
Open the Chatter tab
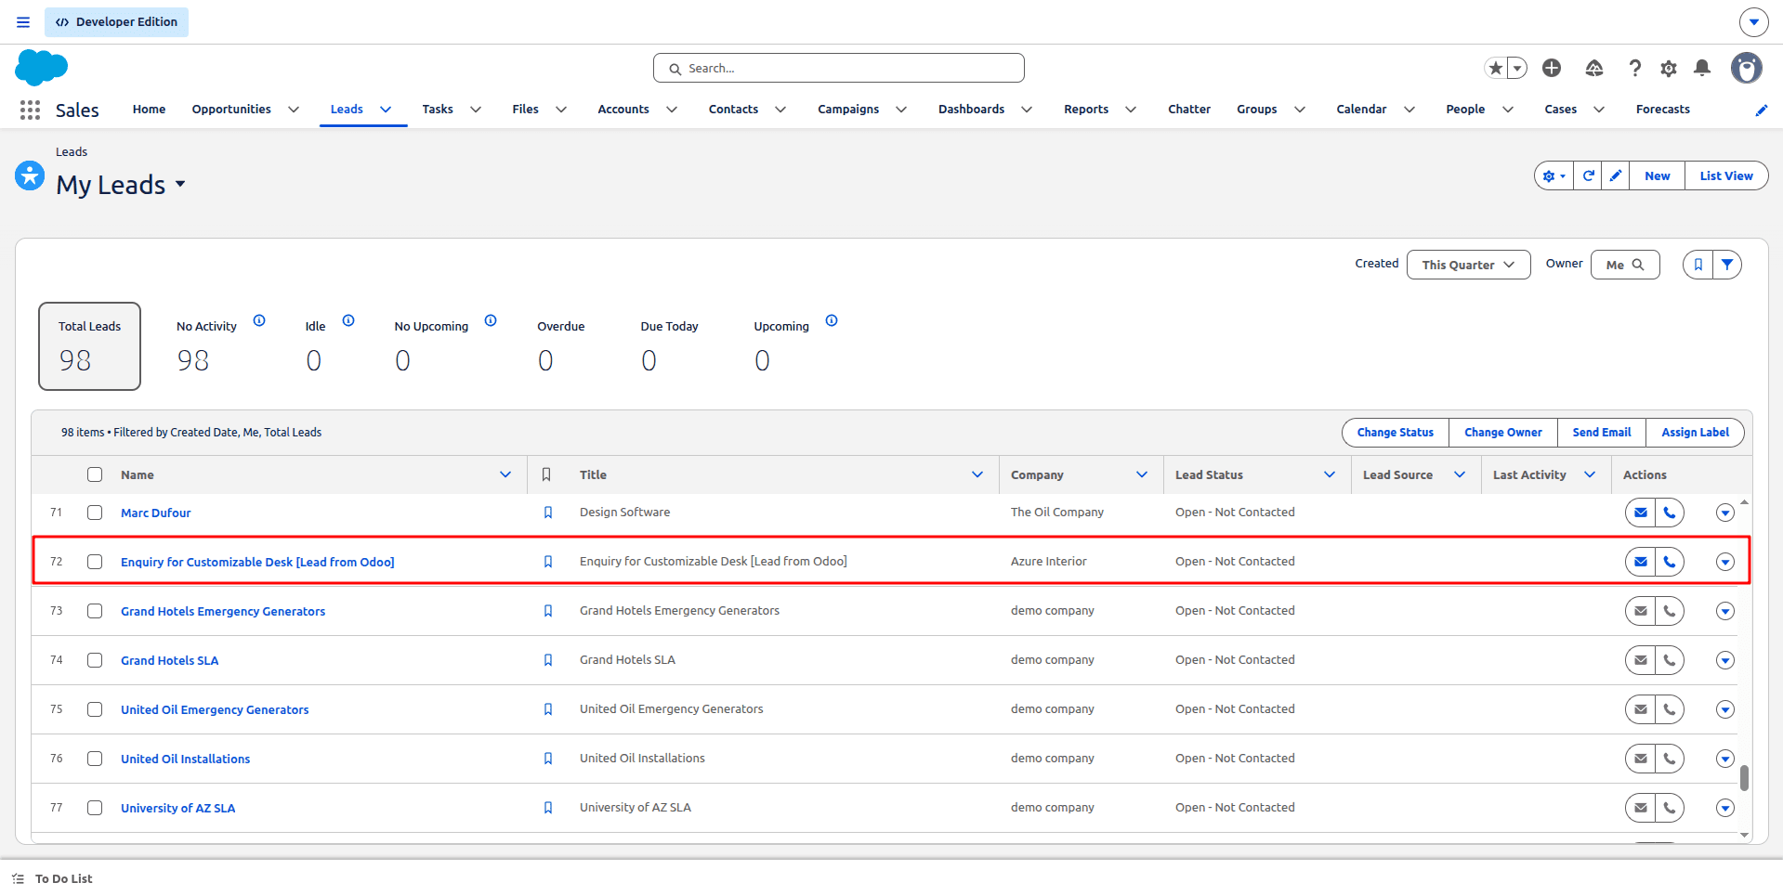pyautogui.click(x=1189, y=110)
